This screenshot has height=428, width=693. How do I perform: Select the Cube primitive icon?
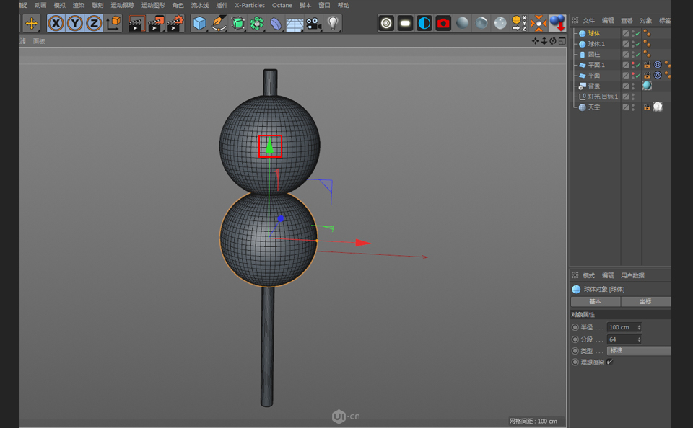[x=199, y=22]
